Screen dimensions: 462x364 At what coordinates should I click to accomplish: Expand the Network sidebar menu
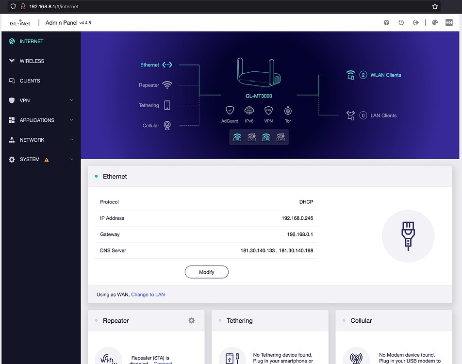tap(41, 140)
